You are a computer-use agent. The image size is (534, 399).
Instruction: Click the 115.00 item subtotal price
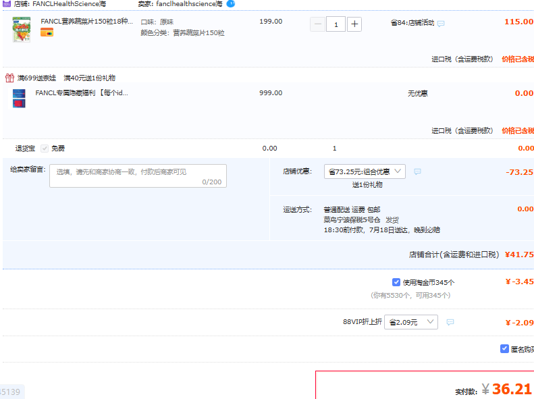518,22
